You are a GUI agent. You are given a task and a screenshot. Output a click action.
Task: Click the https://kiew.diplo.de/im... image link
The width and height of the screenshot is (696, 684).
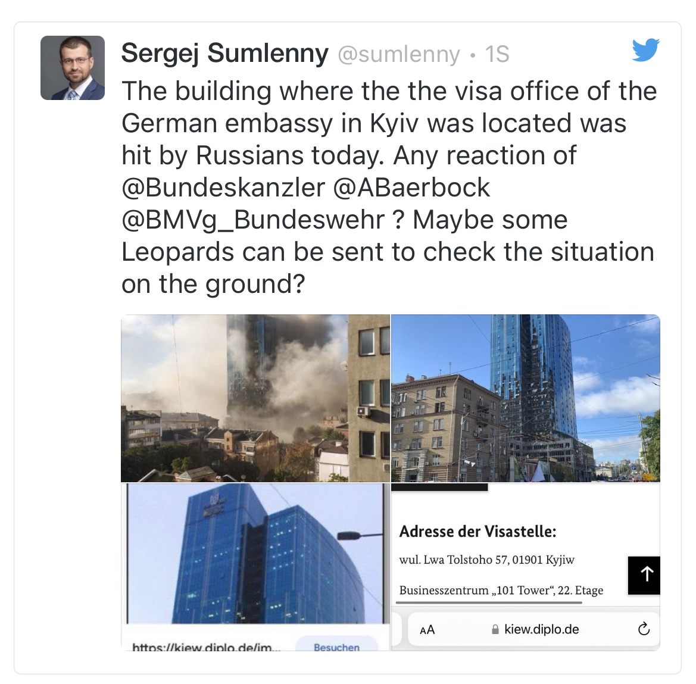coord(207,647)
